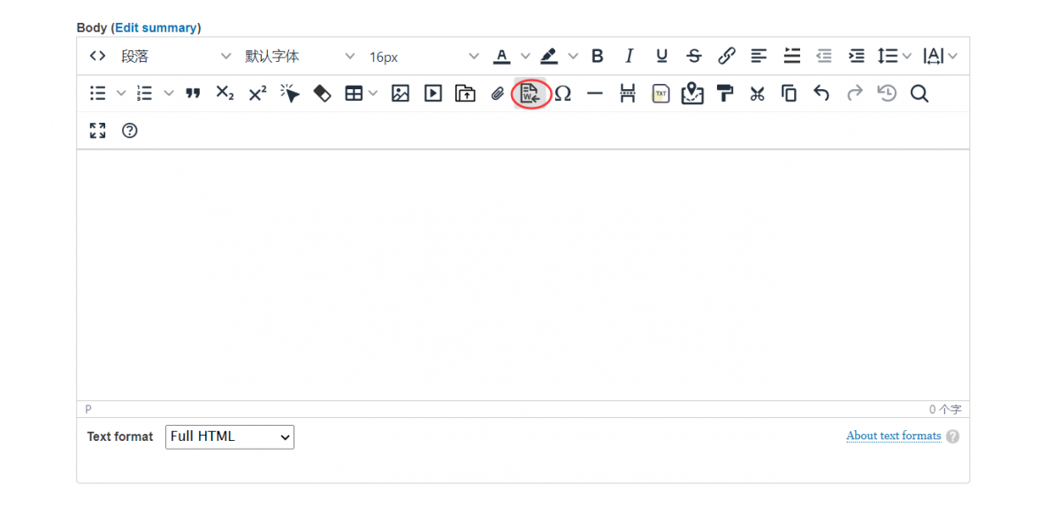Click the 0 个字 word count
The image size is (1061, 508).
pos(945,410)
